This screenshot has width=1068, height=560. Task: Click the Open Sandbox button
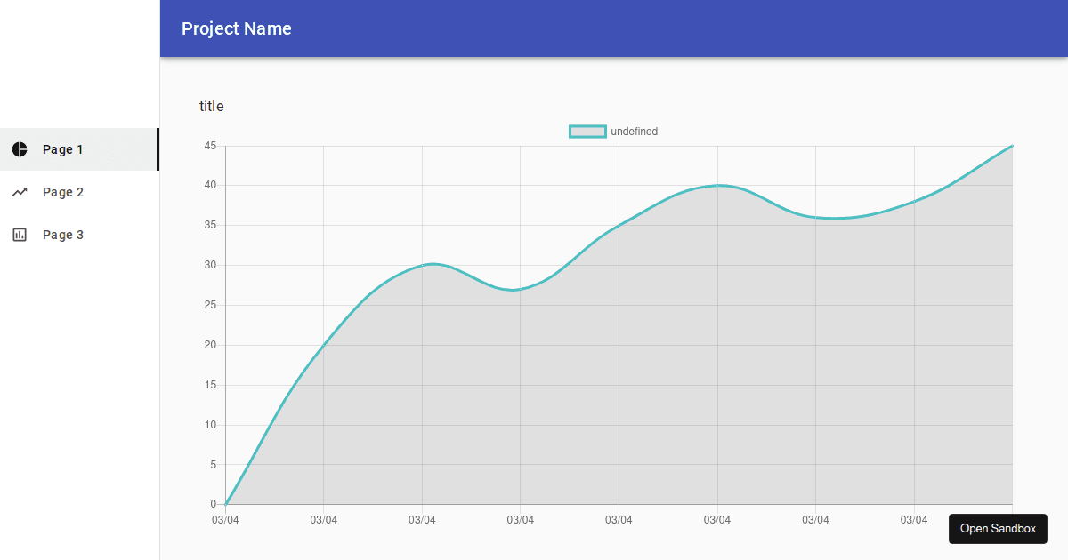point(998,529)
